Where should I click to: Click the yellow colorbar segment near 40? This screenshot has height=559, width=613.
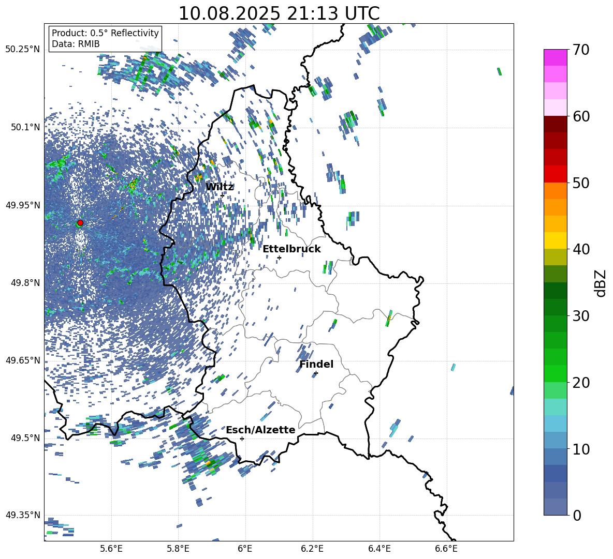(x=555, y=240)
